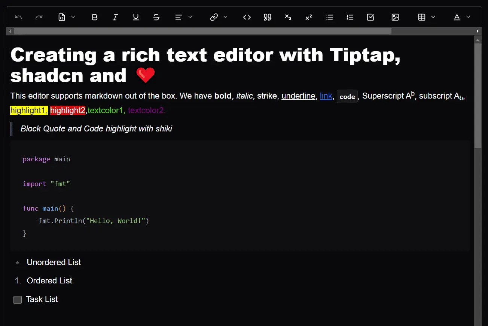Screen dimensions: 488x326
Task: Insert a blockquote
Action: click(267, 17)
